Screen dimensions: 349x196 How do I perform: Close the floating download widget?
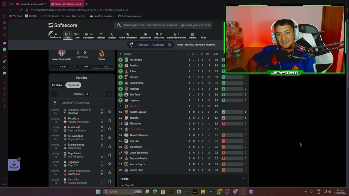(x=19, y=159)
